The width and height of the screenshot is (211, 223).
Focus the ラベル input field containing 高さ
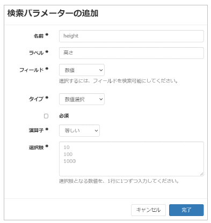pos(132,53)
